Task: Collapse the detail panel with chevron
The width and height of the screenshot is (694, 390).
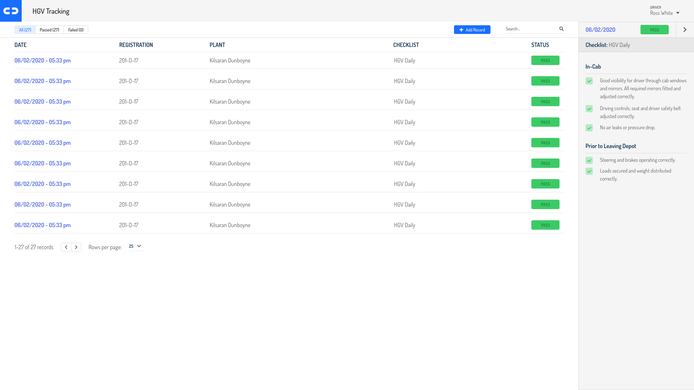Action: [x=685, y=30]
